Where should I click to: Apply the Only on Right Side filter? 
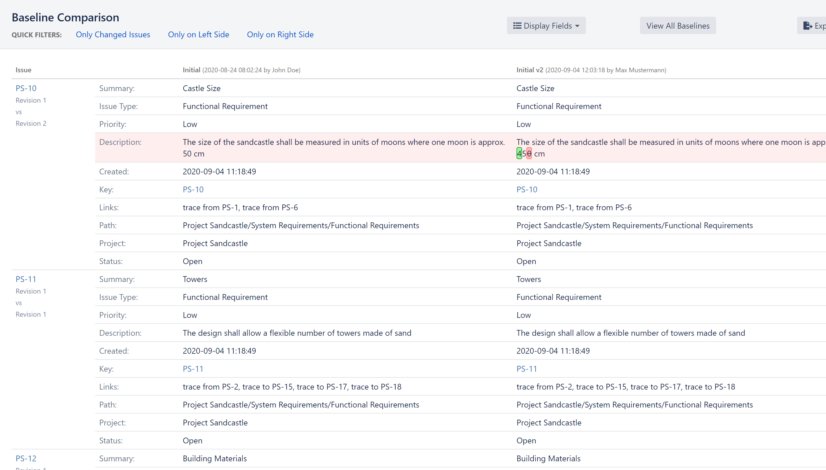pyautogui.click(x=280, y=34)
